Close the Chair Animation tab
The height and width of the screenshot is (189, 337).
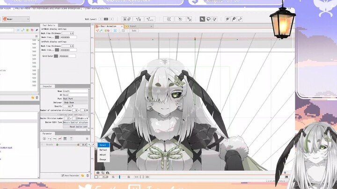(x=122, y=26)
